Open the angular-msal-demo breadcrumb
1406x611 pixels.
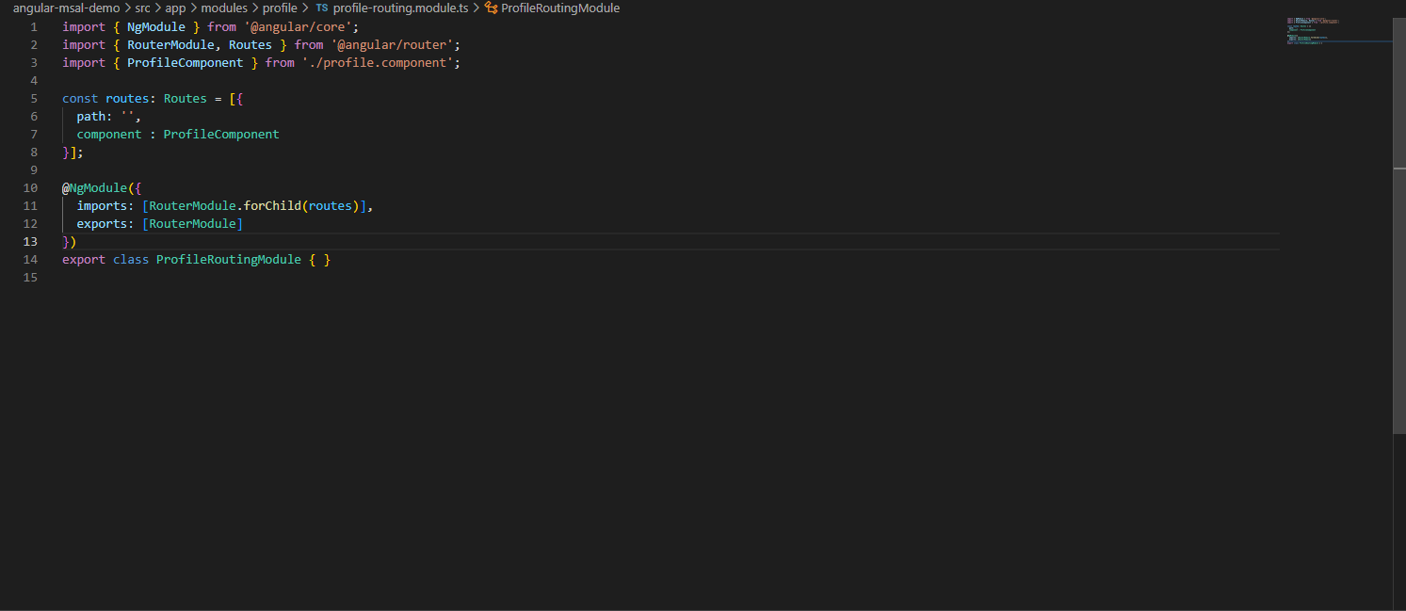click(66, 8)
